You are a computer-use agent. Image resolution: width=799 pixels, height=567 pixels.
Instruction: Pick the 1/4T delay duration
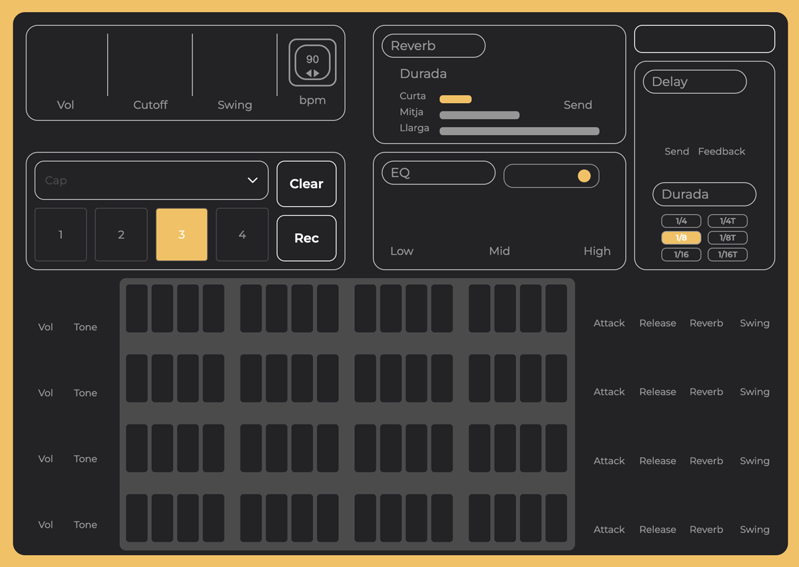pos(727,221)
